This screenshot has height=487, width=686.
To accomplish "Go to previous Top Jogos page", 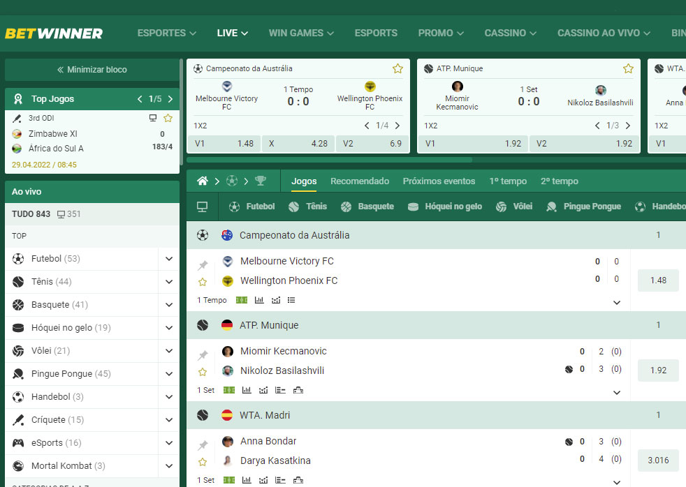I will click(140, 99).
